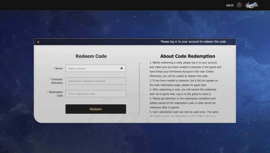Click the Redemption Code label
The height and width of the screenshot is (153, 270).
point(56,94)
